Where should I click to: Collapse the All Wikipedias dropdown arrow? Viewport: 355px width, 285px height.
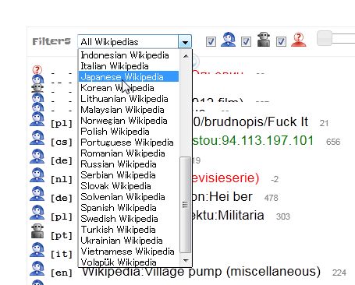(x=185, y=41)
